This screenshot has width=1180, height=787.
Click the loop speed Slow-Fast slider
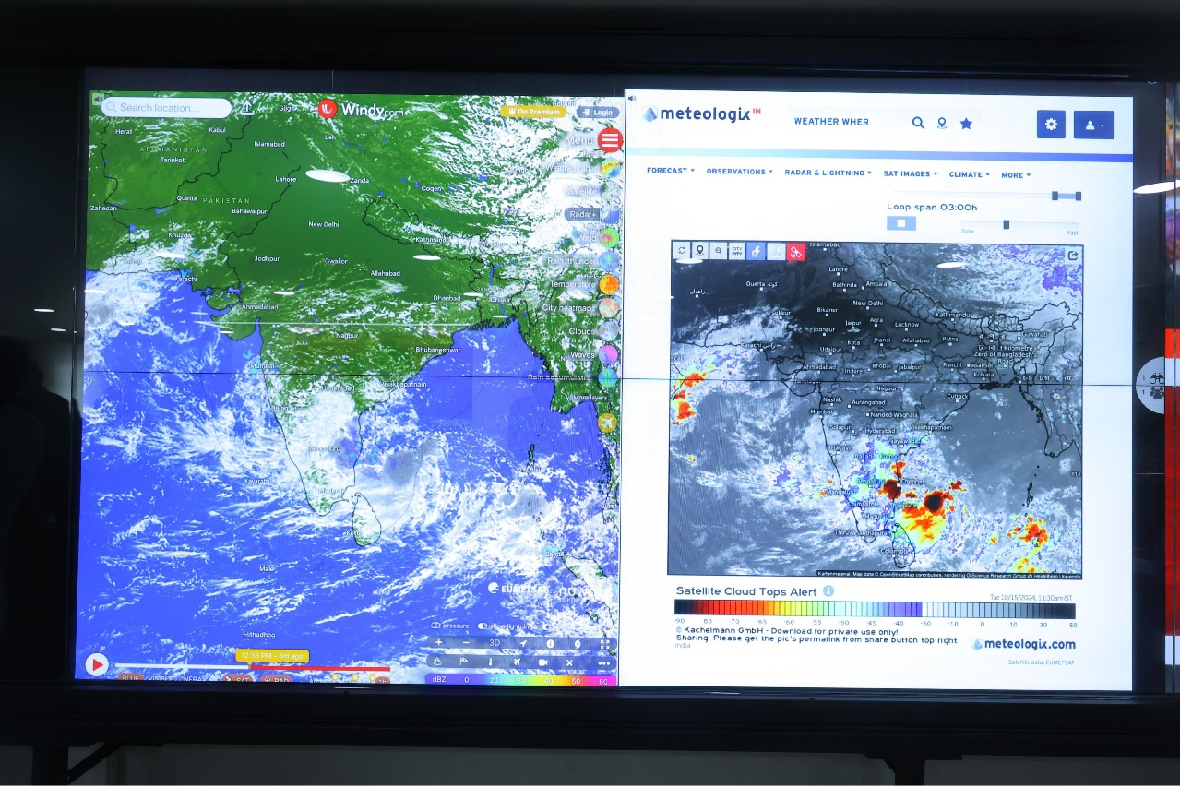coord(1006,224)
